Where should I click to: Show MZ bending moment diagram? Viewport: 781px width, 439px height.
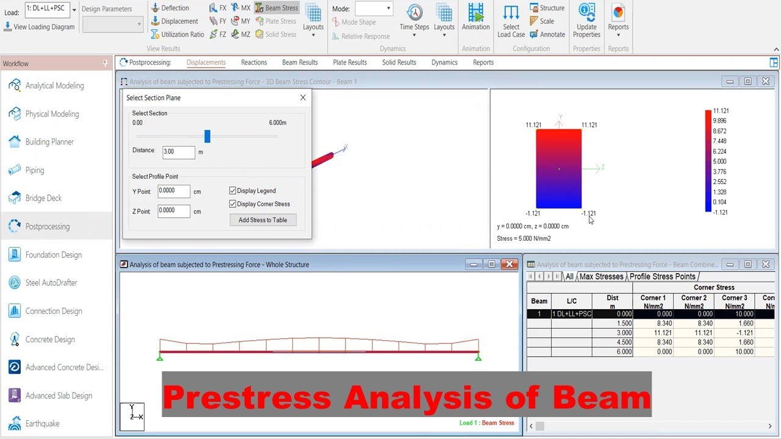(240, 35)
